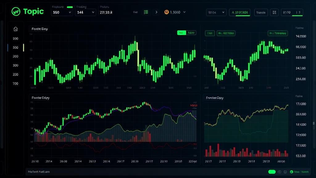Click the green status dot in the bottom bar
316x178 pixels.
[291, 172]
